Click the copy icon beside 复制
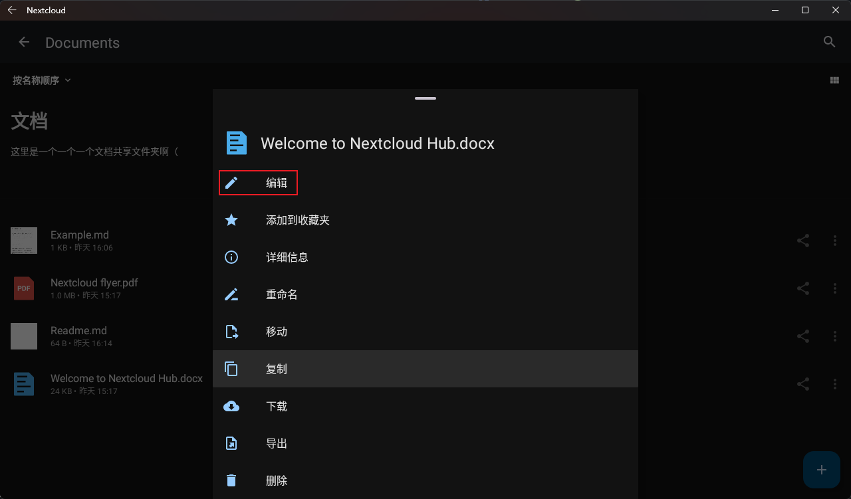Screen dimensions: 851x499 tap(231, 369)
